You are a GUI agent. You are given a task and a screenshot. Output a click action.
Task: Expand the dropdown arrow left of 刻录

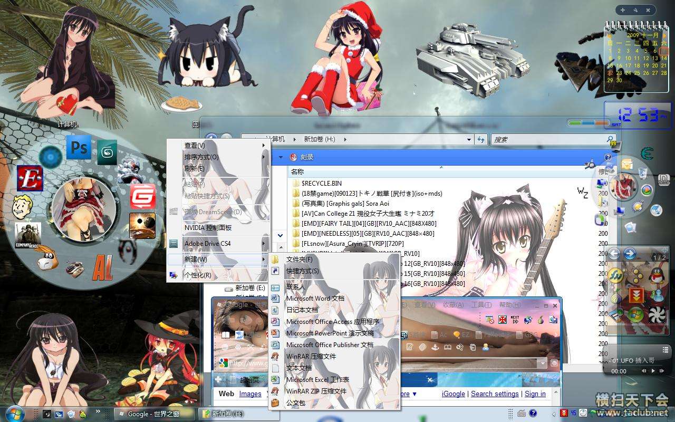[281, 157]
